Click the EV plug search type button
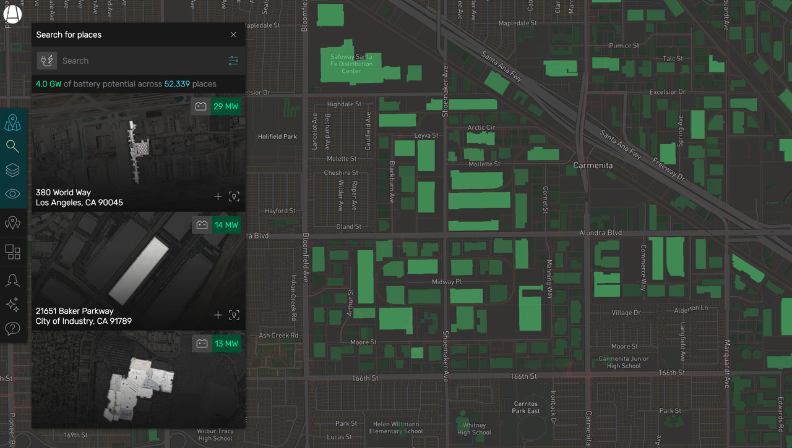This screenshot has width=792, height=448. 47,61
